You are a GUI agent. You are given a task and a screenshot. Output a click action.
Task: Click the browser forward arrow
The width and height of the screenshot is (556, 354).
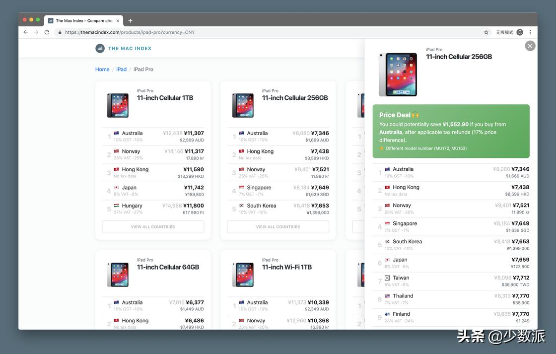click(36, 32)
